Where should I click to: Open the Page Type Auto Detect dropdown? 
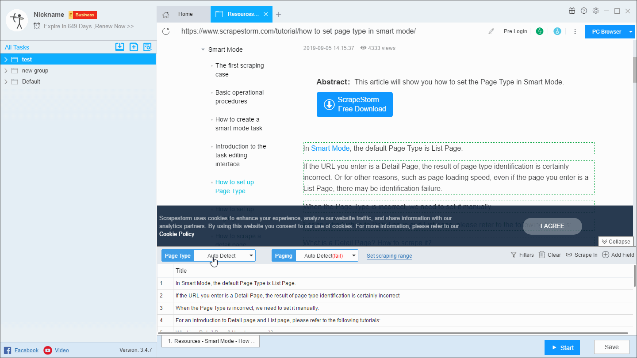click(x=224, y=255)
